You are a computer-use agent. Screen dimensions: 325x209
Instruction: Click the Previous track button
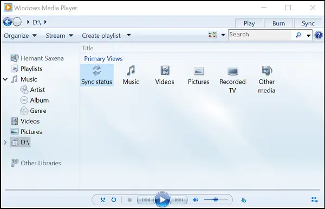[146, 200]
